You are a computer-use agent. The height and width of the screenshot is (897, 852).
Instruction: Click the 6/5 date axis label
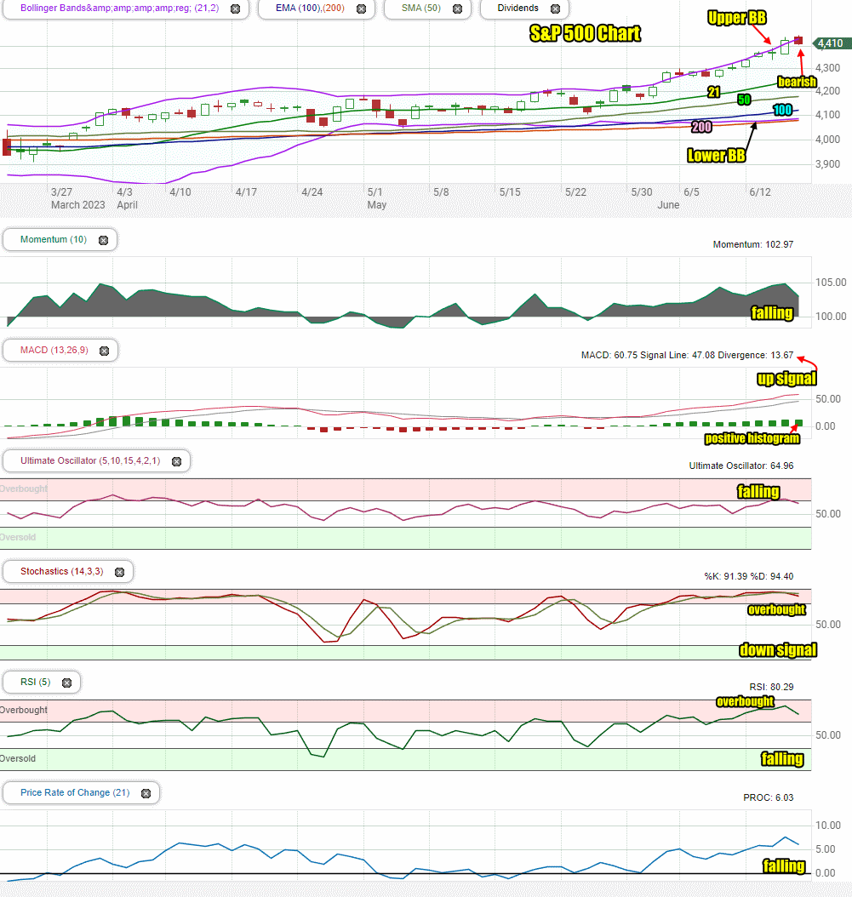coord(691,192)
